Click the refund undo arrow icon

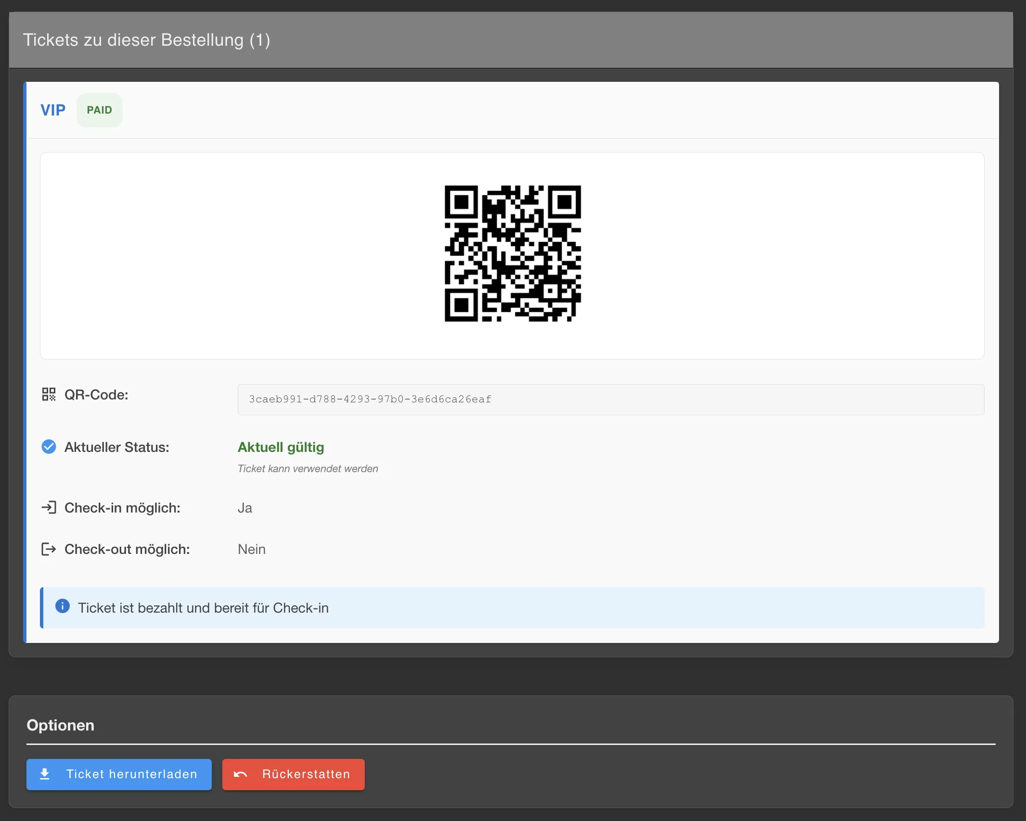241,774
